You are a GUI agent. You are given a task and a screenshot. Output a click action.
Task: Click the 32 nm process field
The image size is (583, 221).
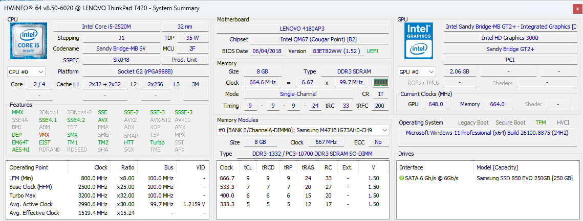click(x=185, y=27)
